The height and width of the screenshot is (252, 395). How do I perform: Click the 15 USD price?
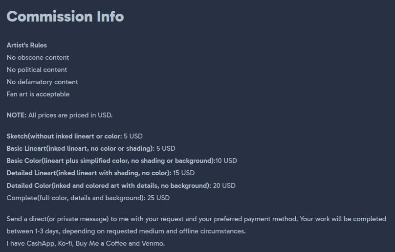coord(184,173)
